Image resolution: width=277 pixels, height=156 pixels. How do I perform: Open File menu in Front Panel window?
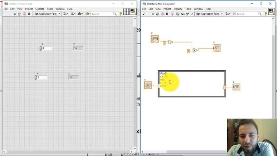(6, 9)
